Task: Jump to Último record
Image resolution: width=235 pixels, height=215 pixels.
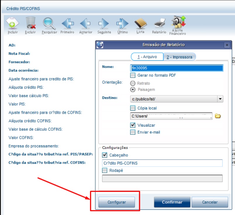Action: 122,25
